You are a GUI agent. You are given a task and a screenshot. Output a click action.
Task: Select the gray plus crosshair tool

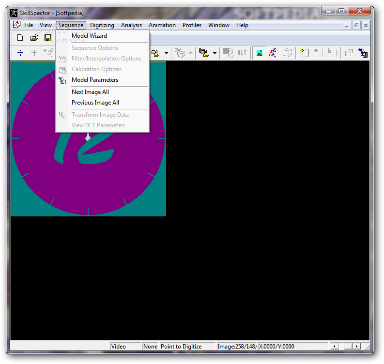pyautogui.click(x=34, y=53)
